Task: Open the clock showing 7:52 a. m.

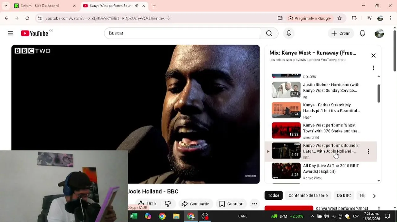Action: [x=371, y=216]
